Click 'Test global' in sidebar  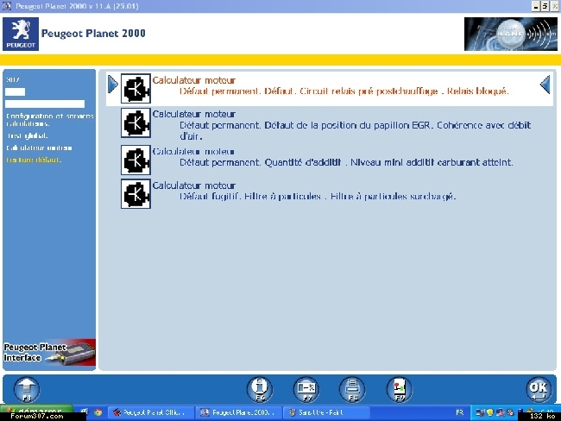tap(28, 136)
